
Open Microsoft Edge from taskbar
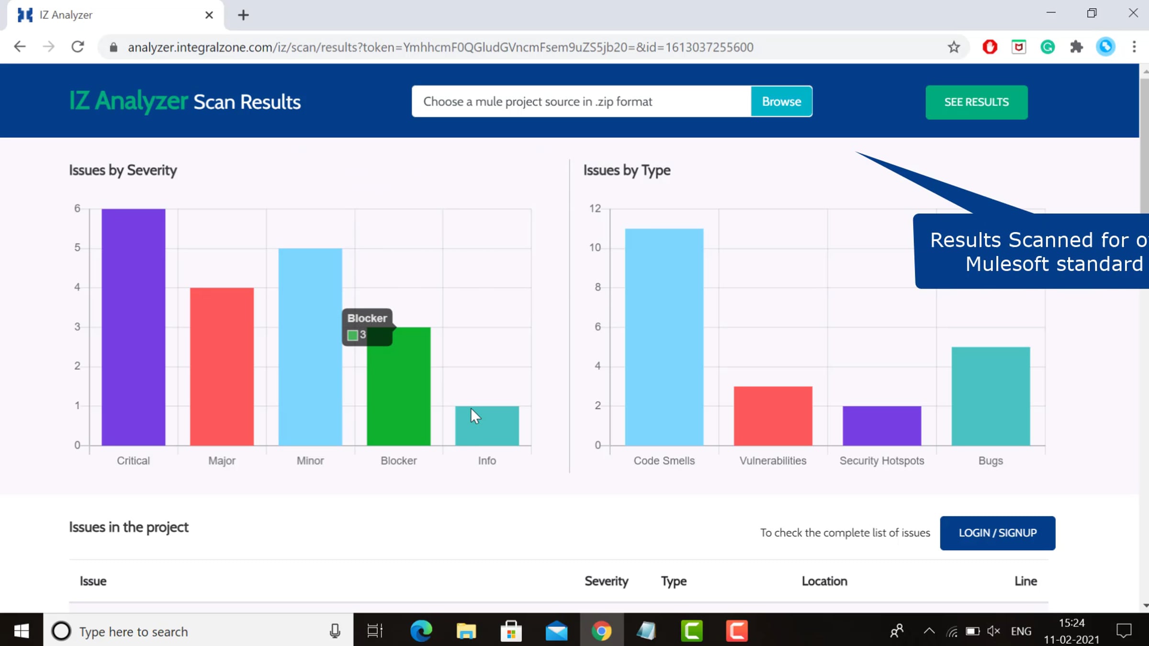421,631
